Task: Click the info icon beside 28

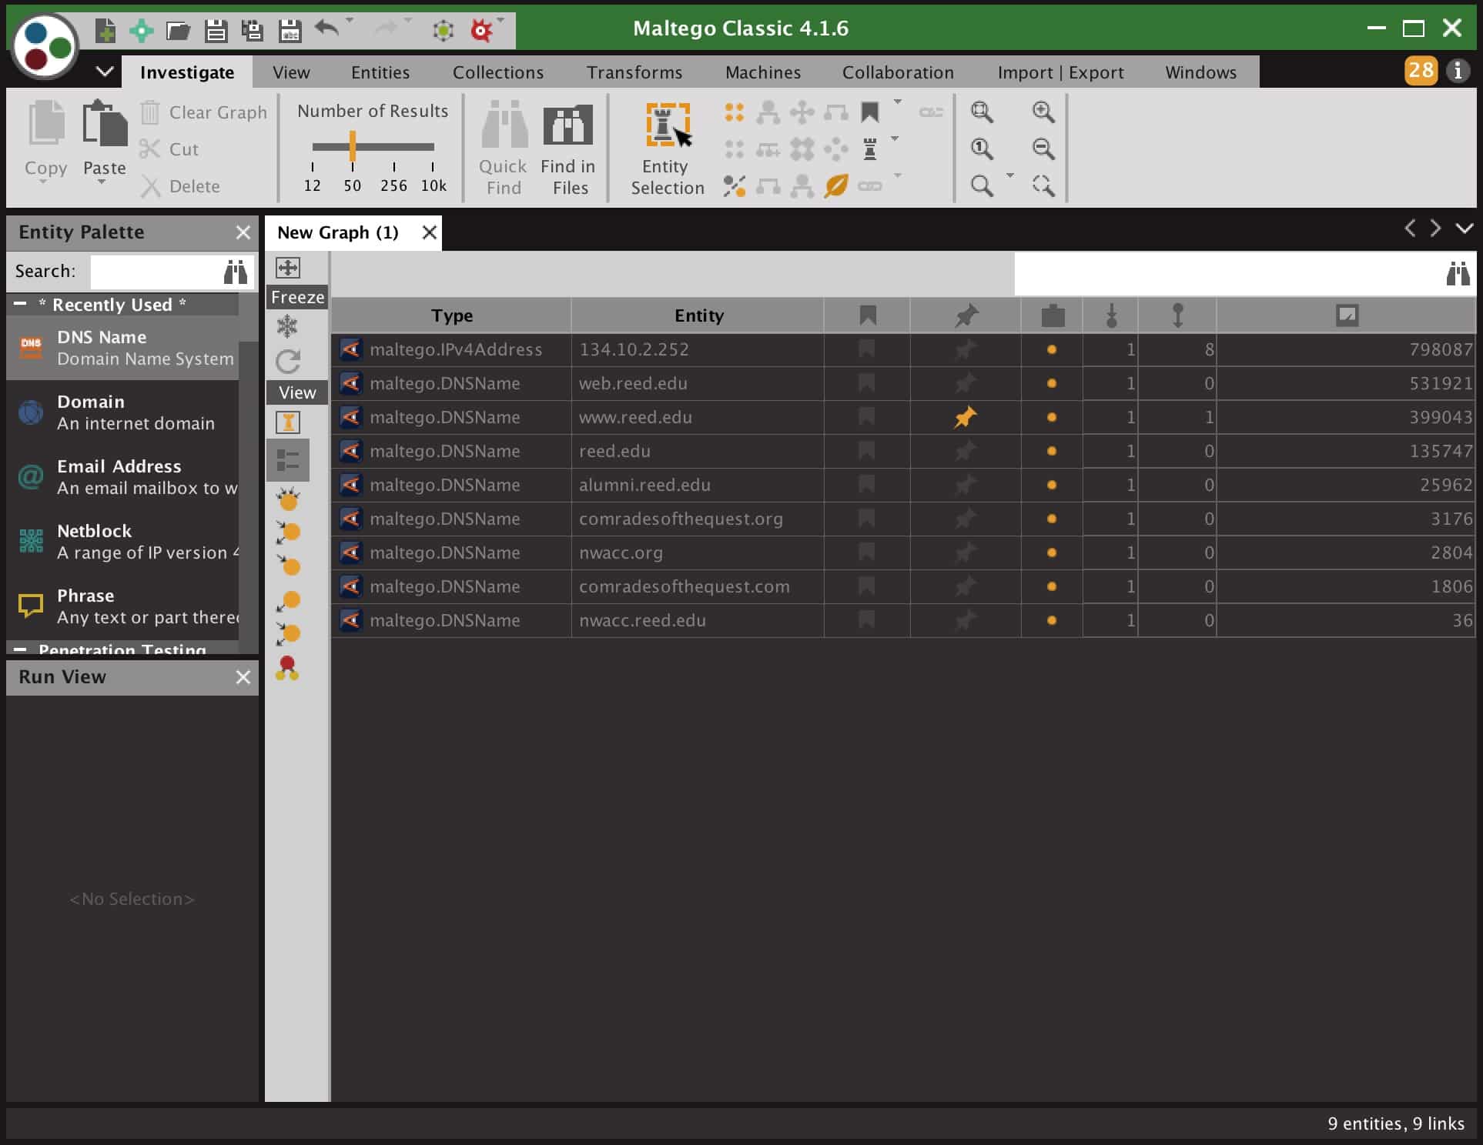Action: click(x=1457, y=71)
